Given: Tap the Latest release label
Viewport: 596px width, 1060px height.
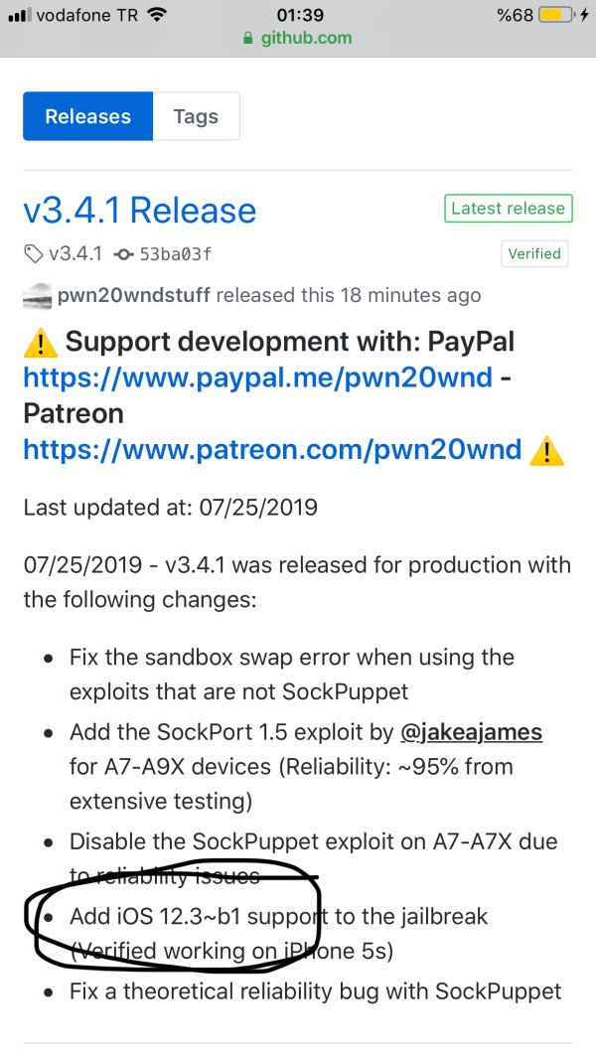Looking at the screenshot, I should click(x=508, y=209).
